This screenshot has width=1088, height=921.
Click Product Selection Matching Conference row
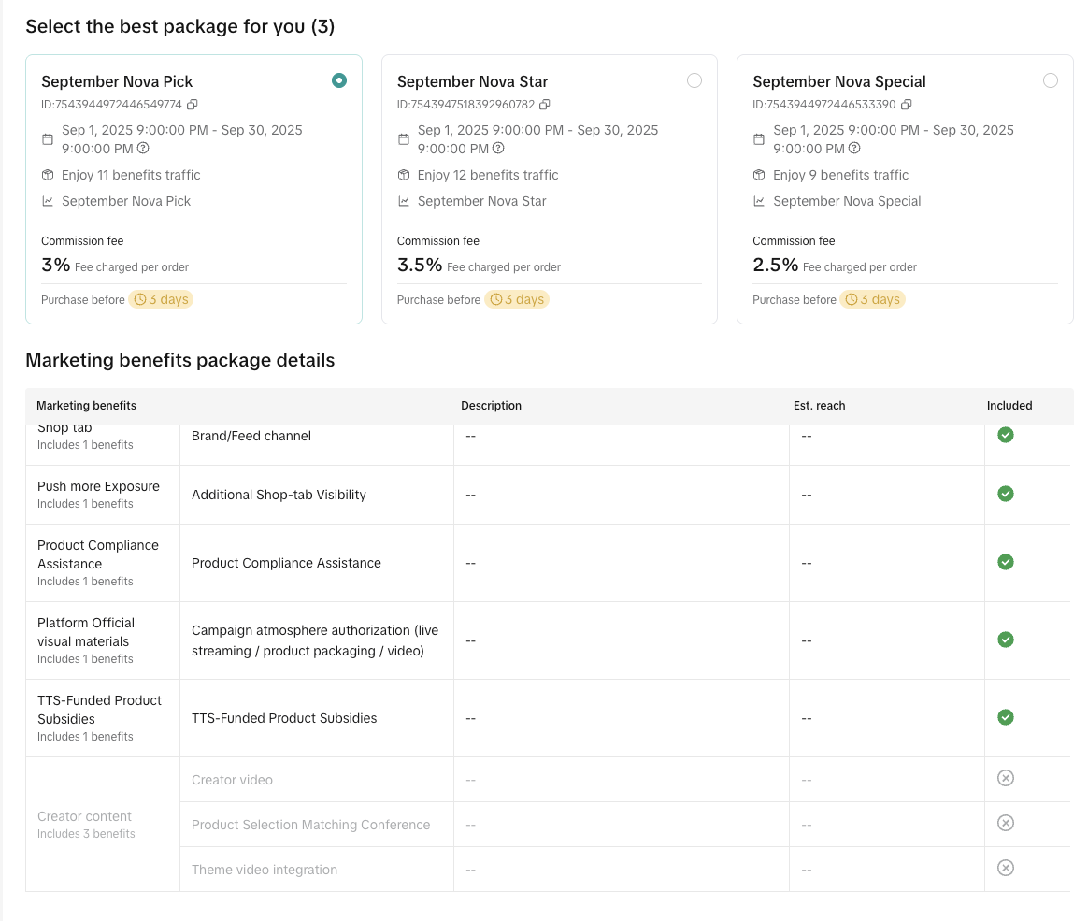[x=310, y=825]
